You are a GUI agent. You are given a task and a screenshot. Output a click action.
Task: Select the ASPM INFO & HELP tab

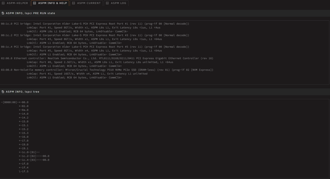(x=50, y=3)
